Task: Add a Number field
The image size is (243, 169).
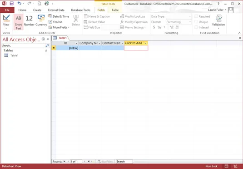Action: 29,21
